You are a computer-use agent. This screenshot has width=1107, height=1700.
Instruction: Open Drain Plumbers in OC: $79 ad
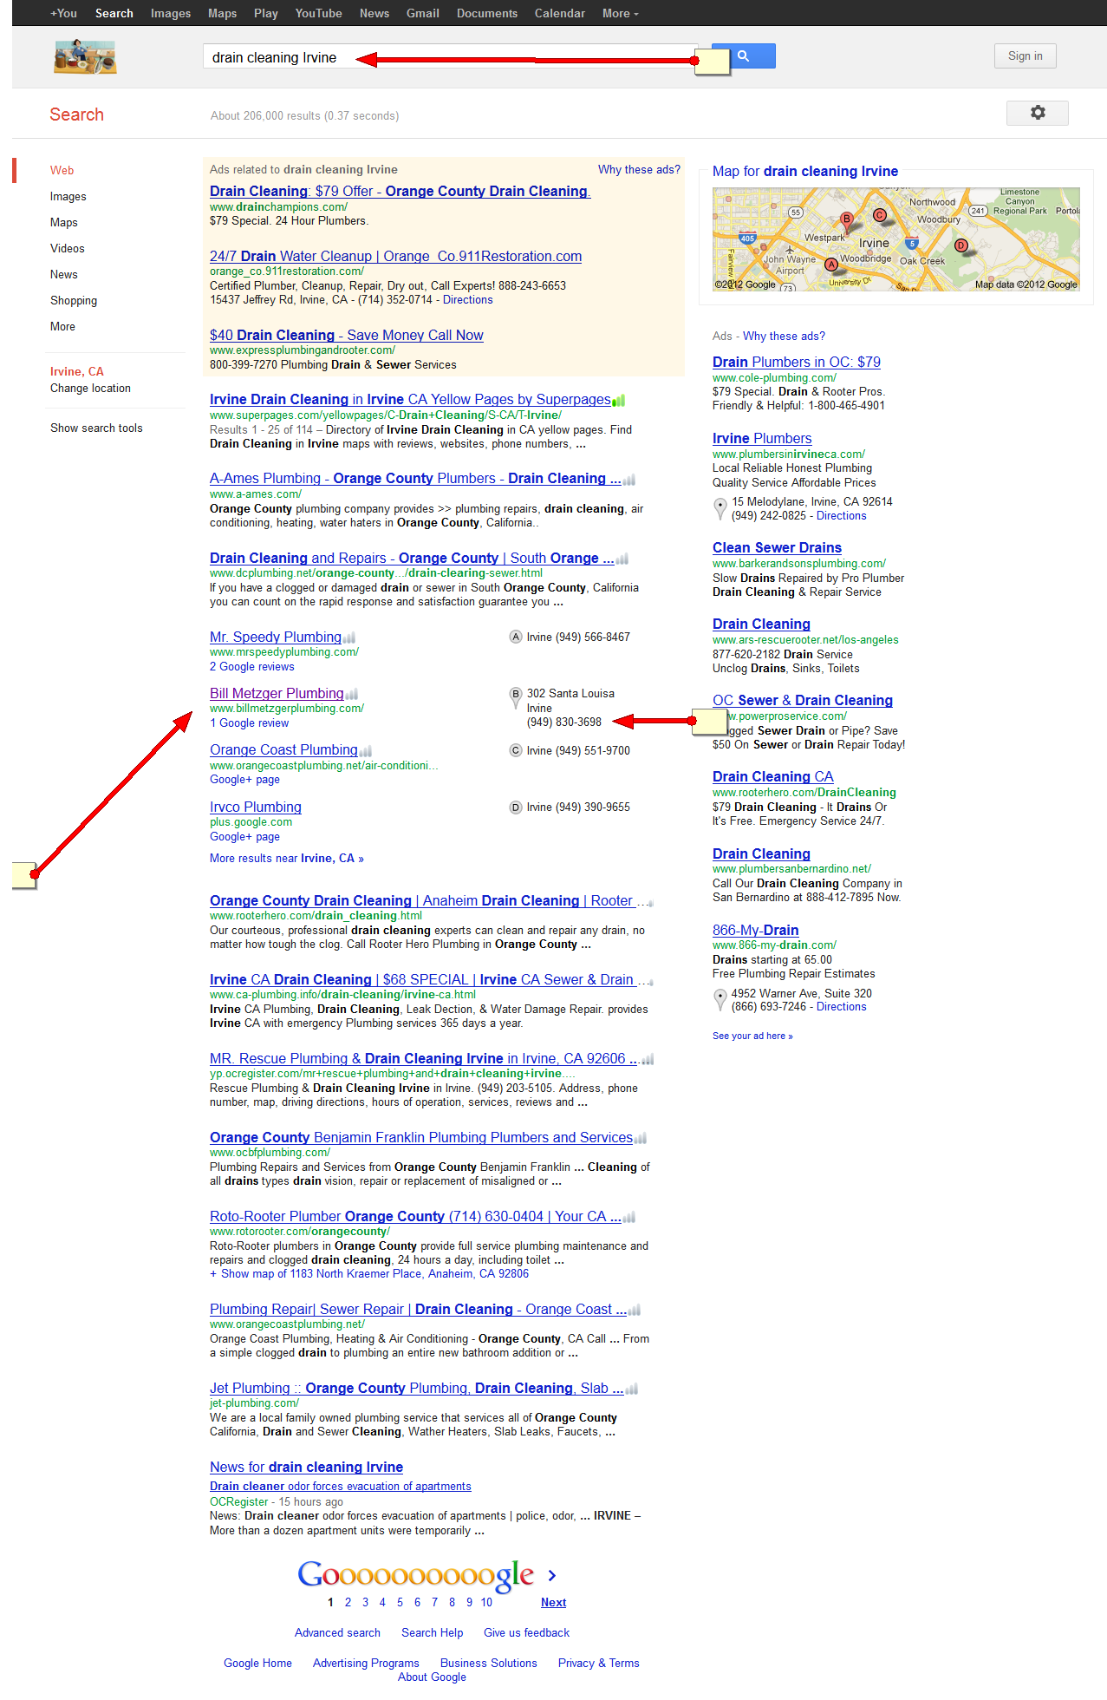(797, 363)
